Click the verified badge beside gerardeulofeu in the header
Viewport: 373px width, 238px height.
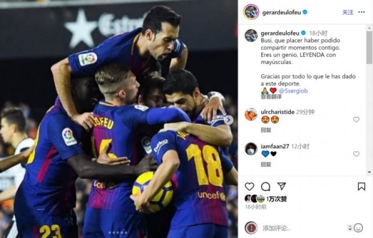click(305, 12)
